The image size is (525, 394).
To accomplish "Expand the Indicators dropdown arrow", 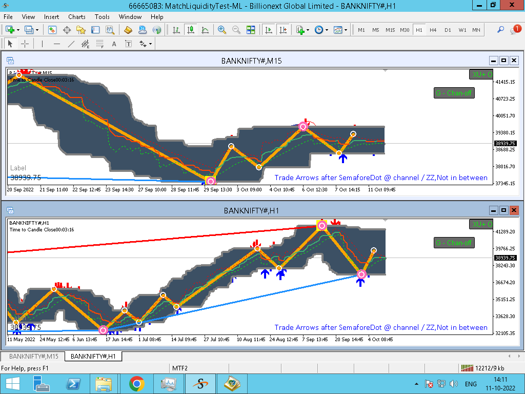I will 308,30.
